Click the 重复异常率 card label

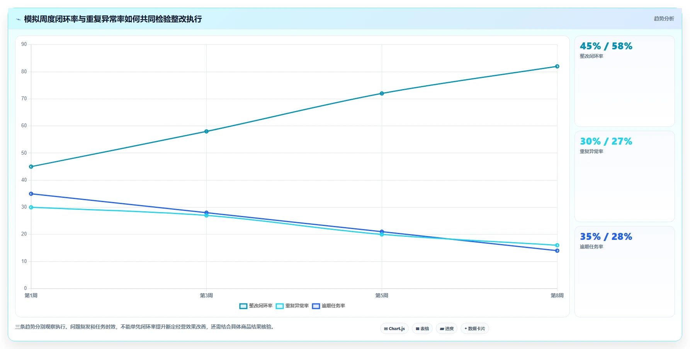[x=591, y=152]
